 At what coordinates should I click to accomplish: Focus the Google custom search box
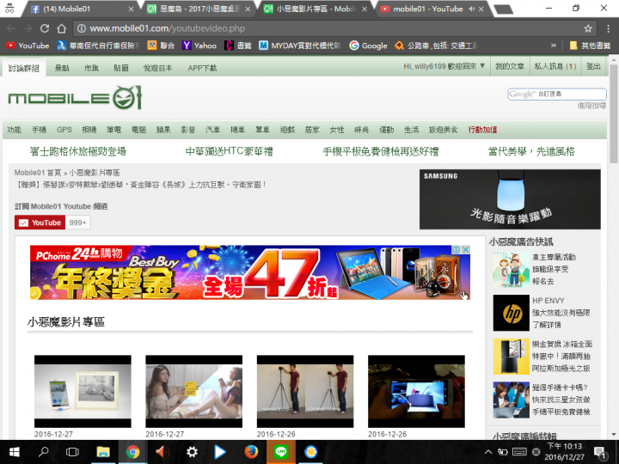[556, 94]
